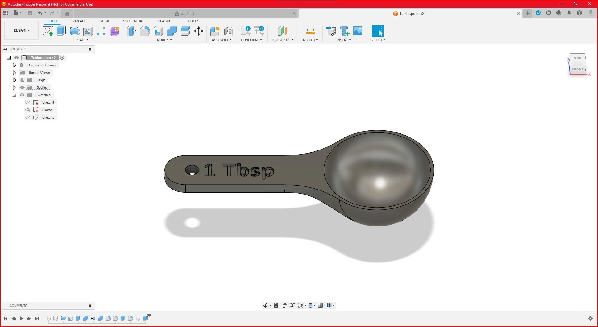Switch to the UTILITIES tab
The image size is (598, 327).
tap(192, 21)
